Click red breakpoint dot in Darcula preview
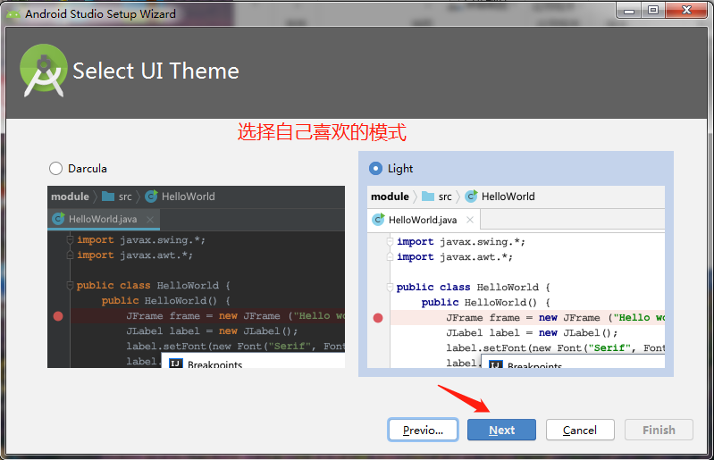Screen dimensions: 714x460 [58, 316]
